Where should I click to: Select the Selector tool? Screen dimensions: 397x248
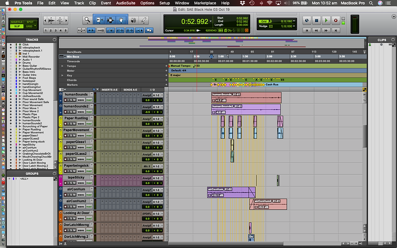pyautogui.click(x=110, y=20)
